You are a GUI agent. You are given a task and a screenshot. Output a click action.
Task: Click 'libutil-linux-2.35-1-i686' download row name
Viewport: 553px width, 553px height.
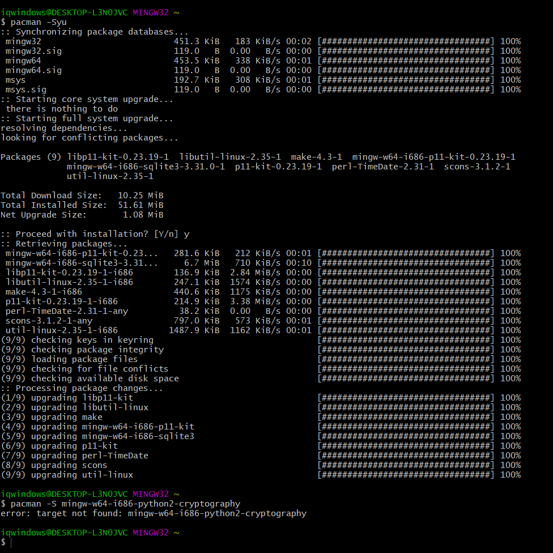[69, 282]
